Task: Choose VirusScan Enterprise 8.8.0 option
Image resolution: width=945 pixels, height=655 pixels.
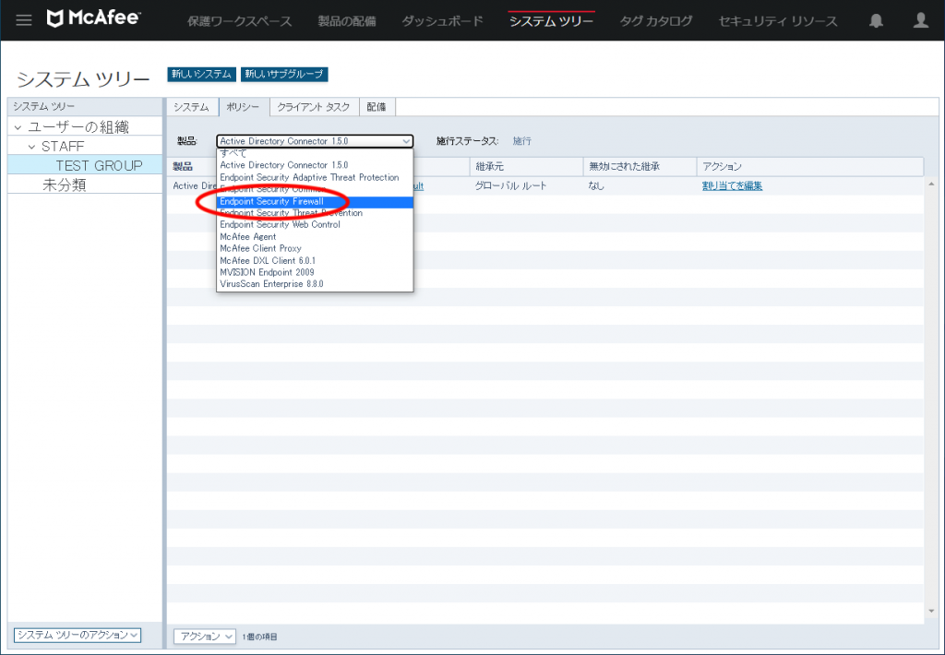Action: click(315, 284)
